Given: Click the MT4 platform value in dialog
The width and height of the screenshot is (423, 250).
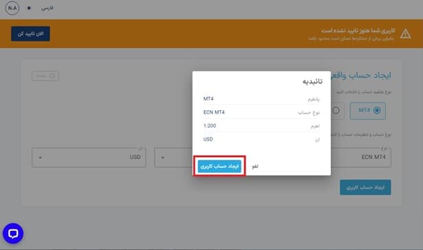Looking at the screenshot, I should (208, 98).
